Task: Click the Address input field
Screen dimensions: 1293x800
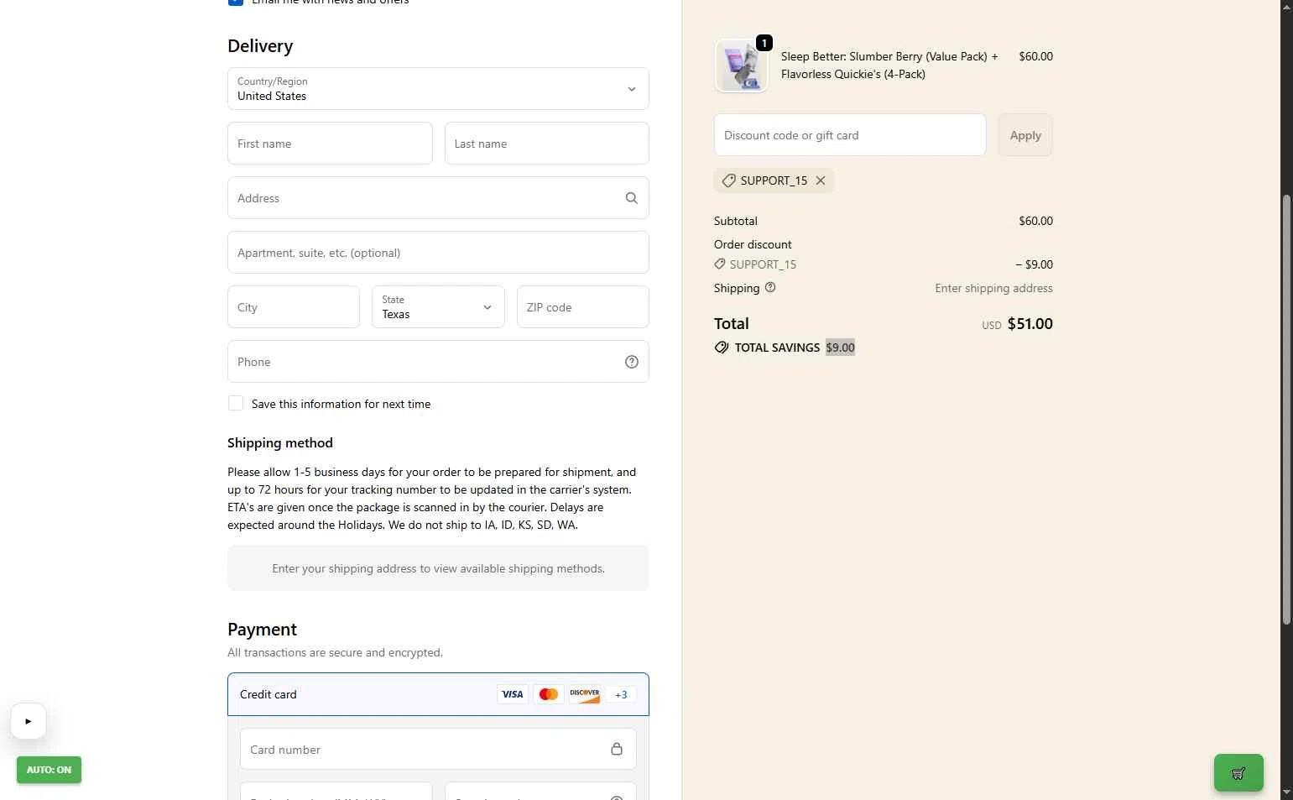Action: [438, 198]
